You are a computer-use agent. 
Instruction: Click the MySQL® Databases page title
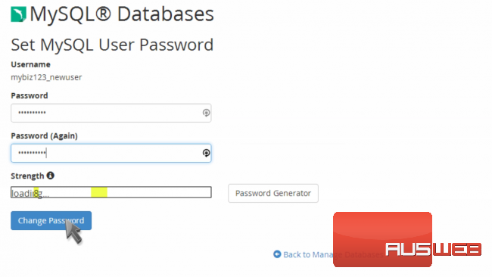click(122, 14)
